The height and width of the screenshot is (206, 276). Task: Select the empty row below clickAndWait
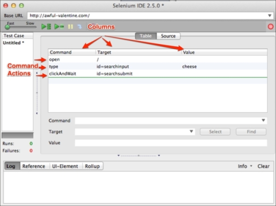click(158, 80)
